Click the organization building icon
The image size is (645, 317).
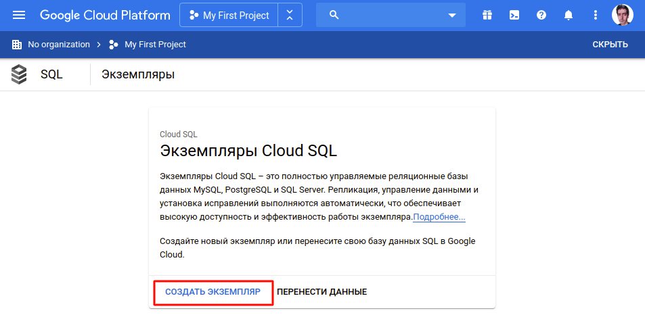point(17,45)
